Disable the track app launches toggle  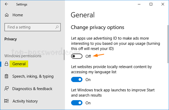coord(77,103)
